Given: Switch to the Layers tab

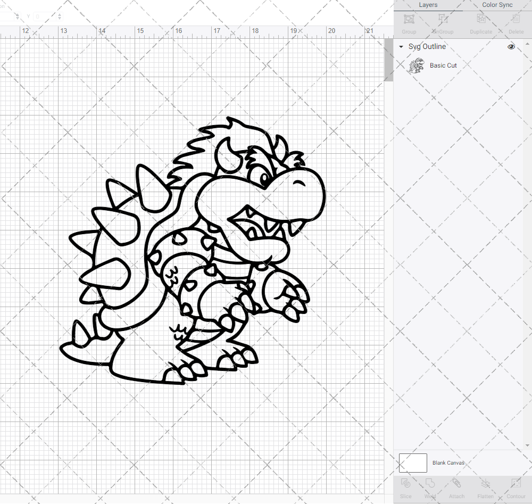Looking at the screenshot, I should click(428, 5).
